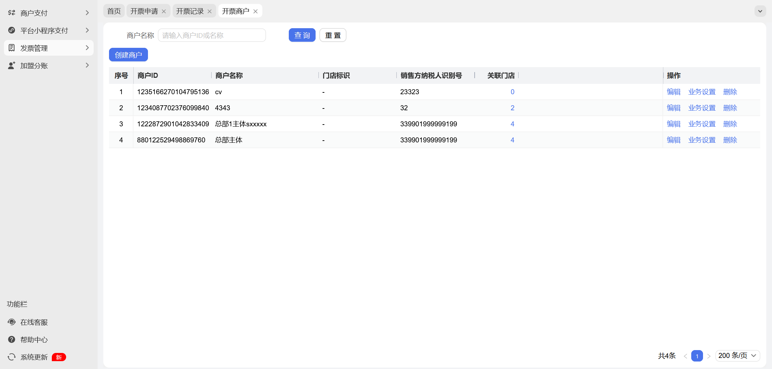772x369 pixels.
Task: Expand the 商户支付 menu chevron
Action: coord(87,13)
